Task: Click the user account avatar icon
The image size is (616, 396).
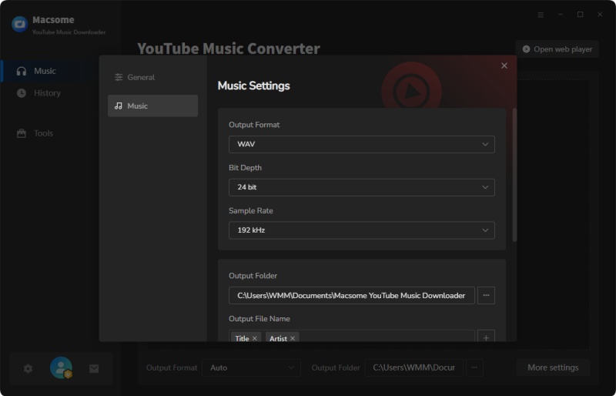Action: 62,367
